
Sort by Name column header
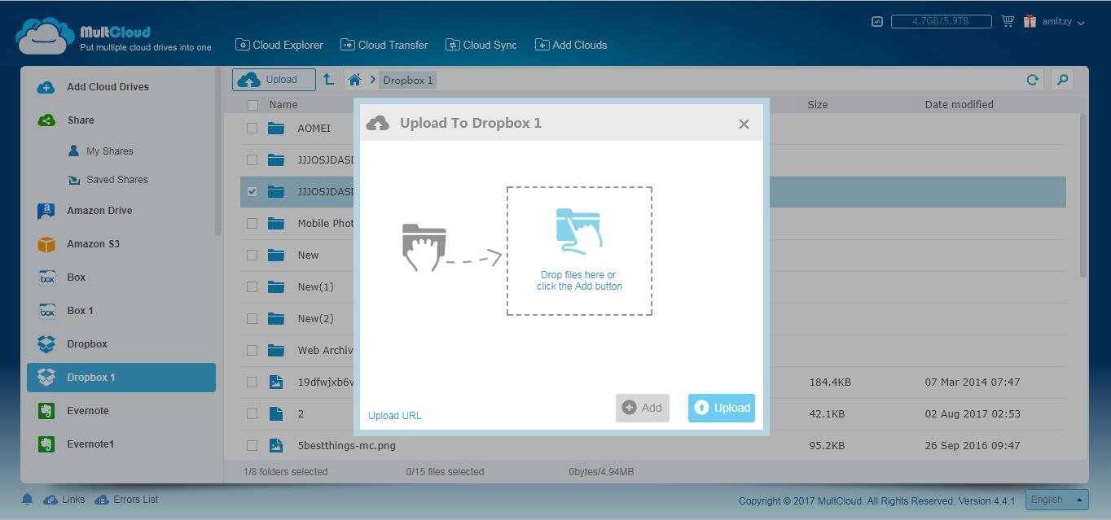point(283,104)
